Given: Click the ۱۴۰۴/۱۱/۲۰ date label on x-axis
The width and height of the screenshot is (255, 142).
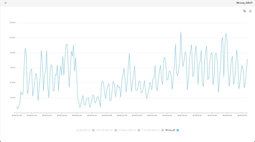Looking at the screenshot, I should 242,116.
